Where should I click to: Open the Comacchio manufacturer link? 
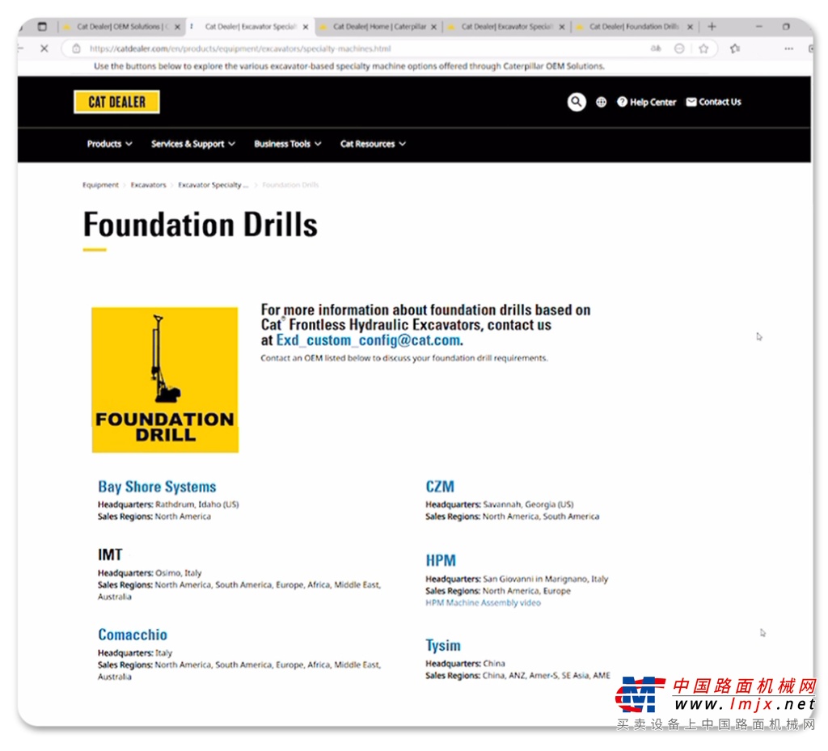[x=133, y=635]
